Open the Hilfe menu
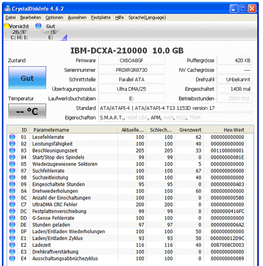 click(x=120, y=17)
